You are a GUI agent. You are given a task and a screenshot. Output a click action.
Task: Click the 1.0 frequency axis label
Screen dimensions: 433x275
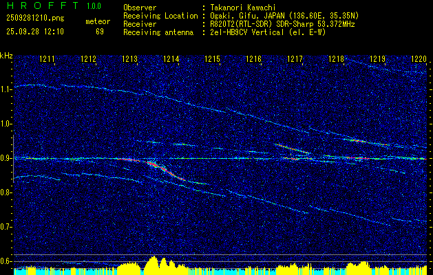[6, 124]
